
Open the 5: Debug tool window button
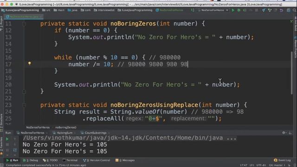click(31, 161)
